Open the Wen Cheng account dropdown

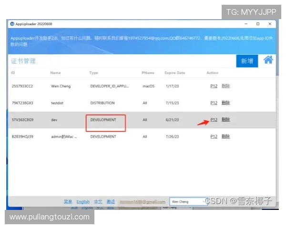pos(188,202)
